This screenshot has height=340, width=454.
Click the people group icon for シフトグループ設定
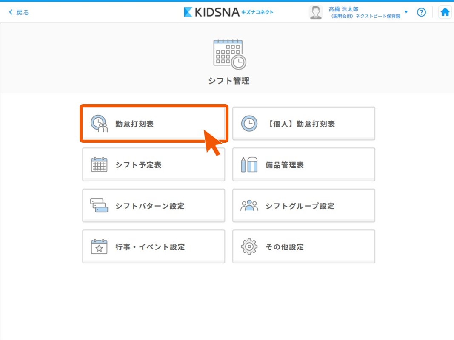pyautogui.click(x=249, y=206)
